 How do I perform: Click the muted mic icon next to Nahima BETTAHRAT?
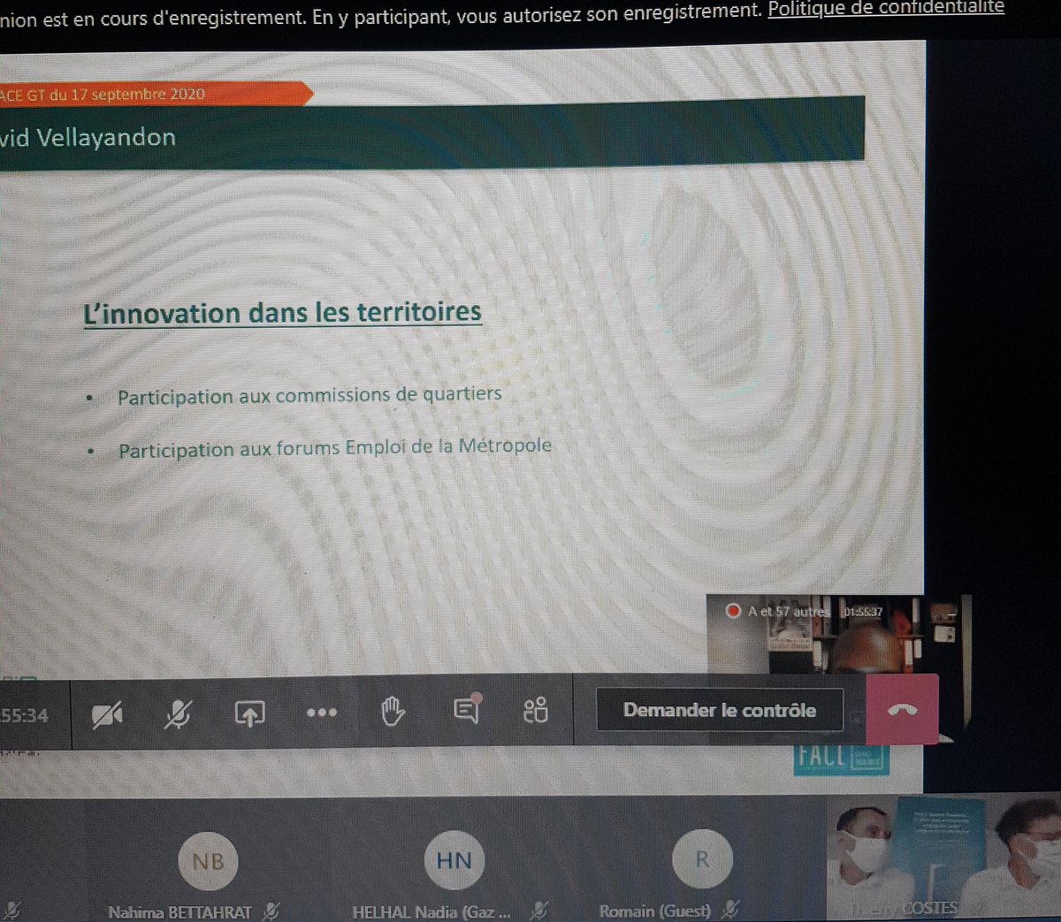tap(272, 911)
